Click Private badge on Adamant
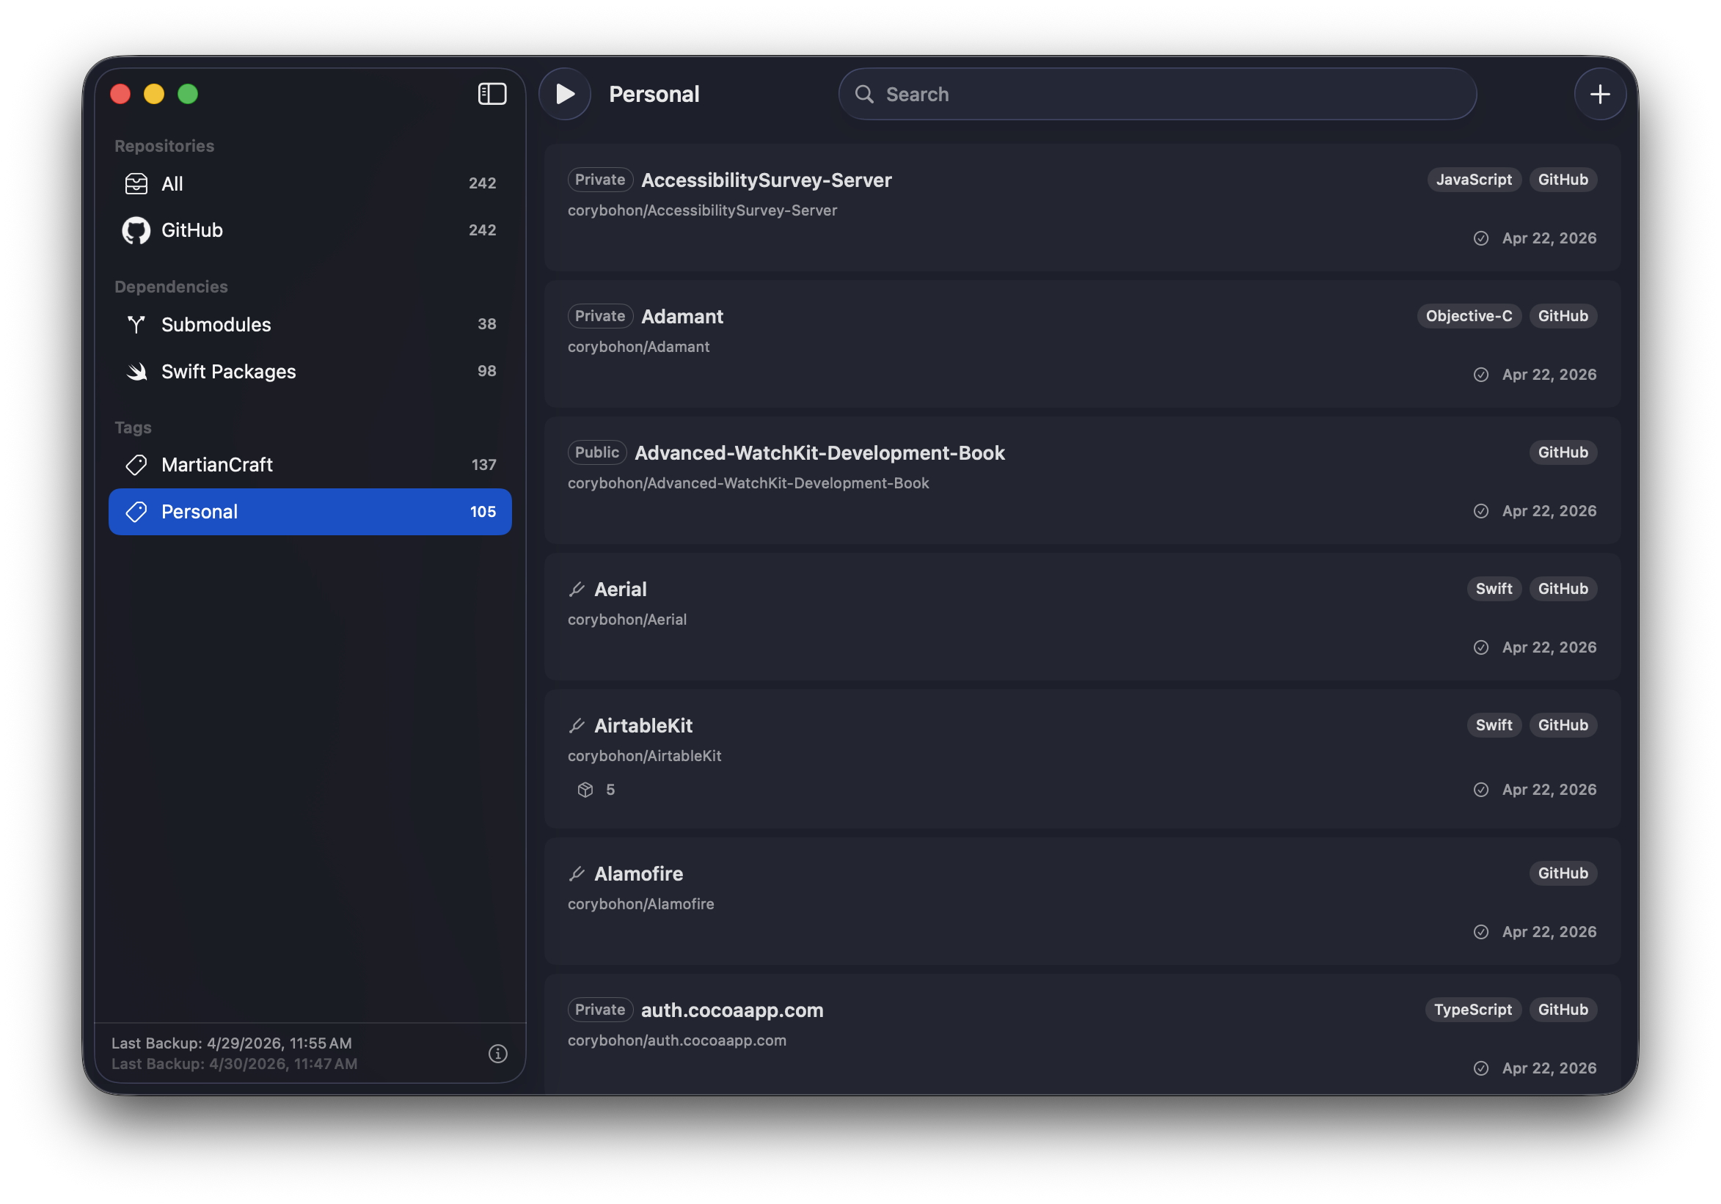 point(600,316)
